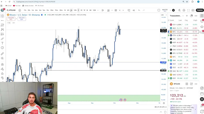Open the chart settings gear
Screen dimensions: 204x114
[184, 10]
